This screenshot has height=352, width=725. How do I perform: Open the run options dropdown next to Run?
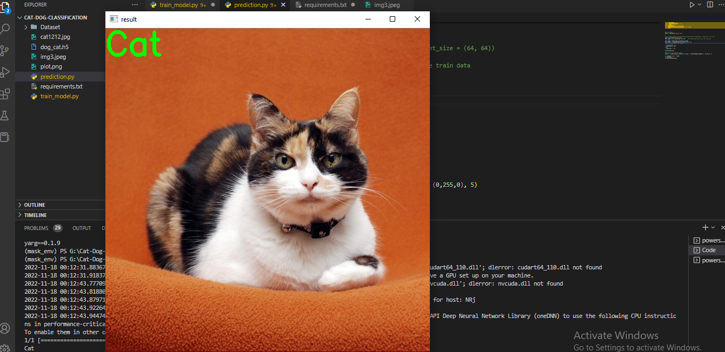(x=699, y=4)
